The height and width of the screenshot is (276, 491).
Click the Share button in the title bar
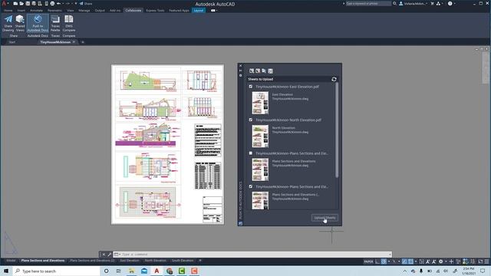tap(85, 3)
